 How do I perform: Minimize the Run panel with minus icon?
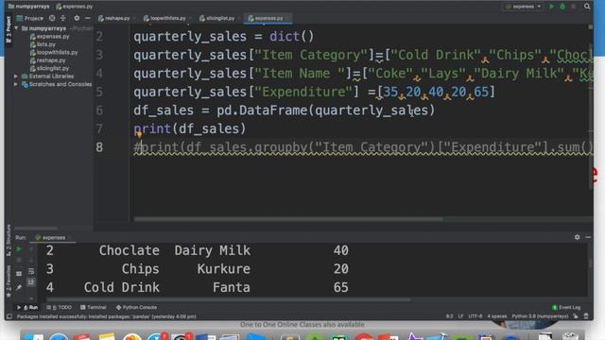point(588,237)
